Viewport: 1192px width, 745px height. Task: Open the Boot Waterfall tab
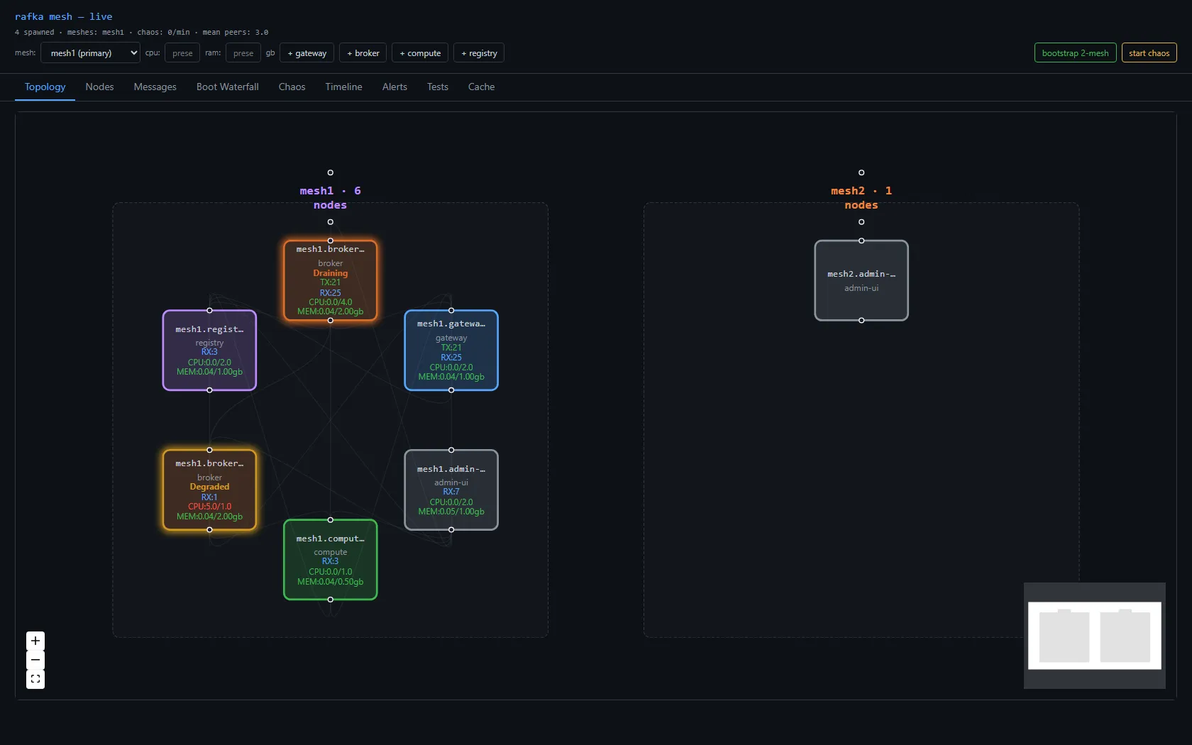pos(228,87)
